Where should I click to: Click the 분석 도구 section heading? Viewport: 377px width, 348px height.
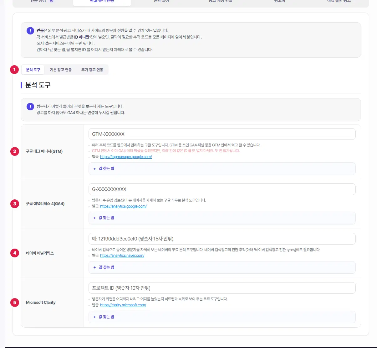[38, 85]
